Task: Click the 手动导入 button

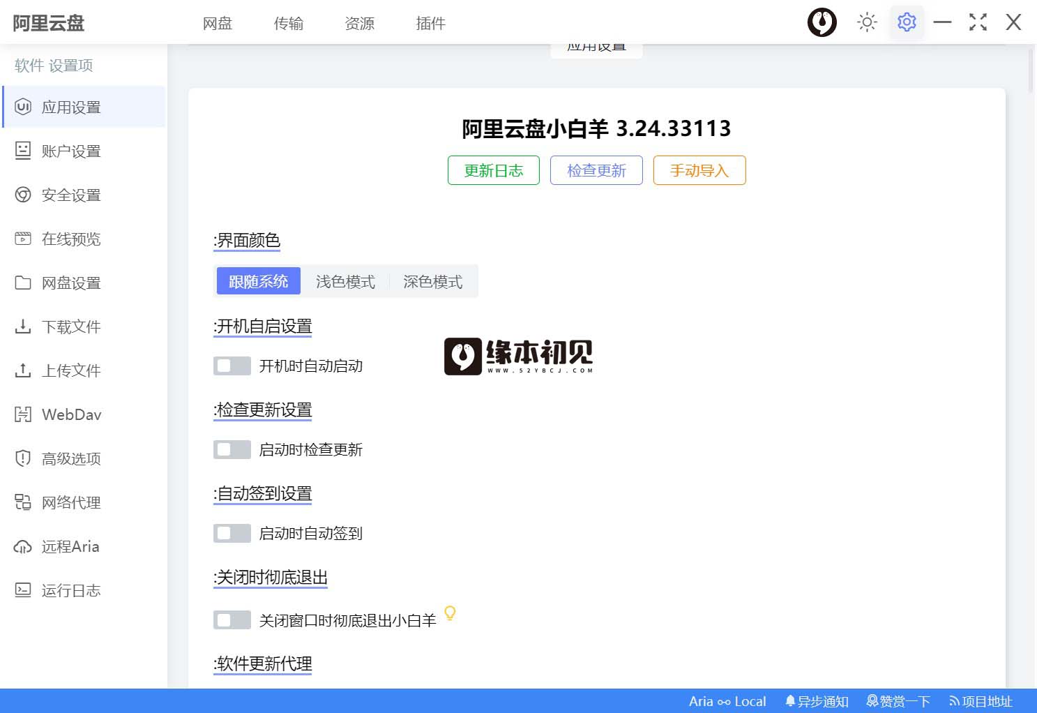Action: pos(699,170)
